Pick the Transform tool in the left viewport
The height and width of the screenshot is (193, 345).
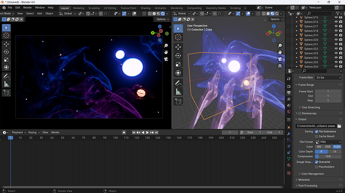6,67
